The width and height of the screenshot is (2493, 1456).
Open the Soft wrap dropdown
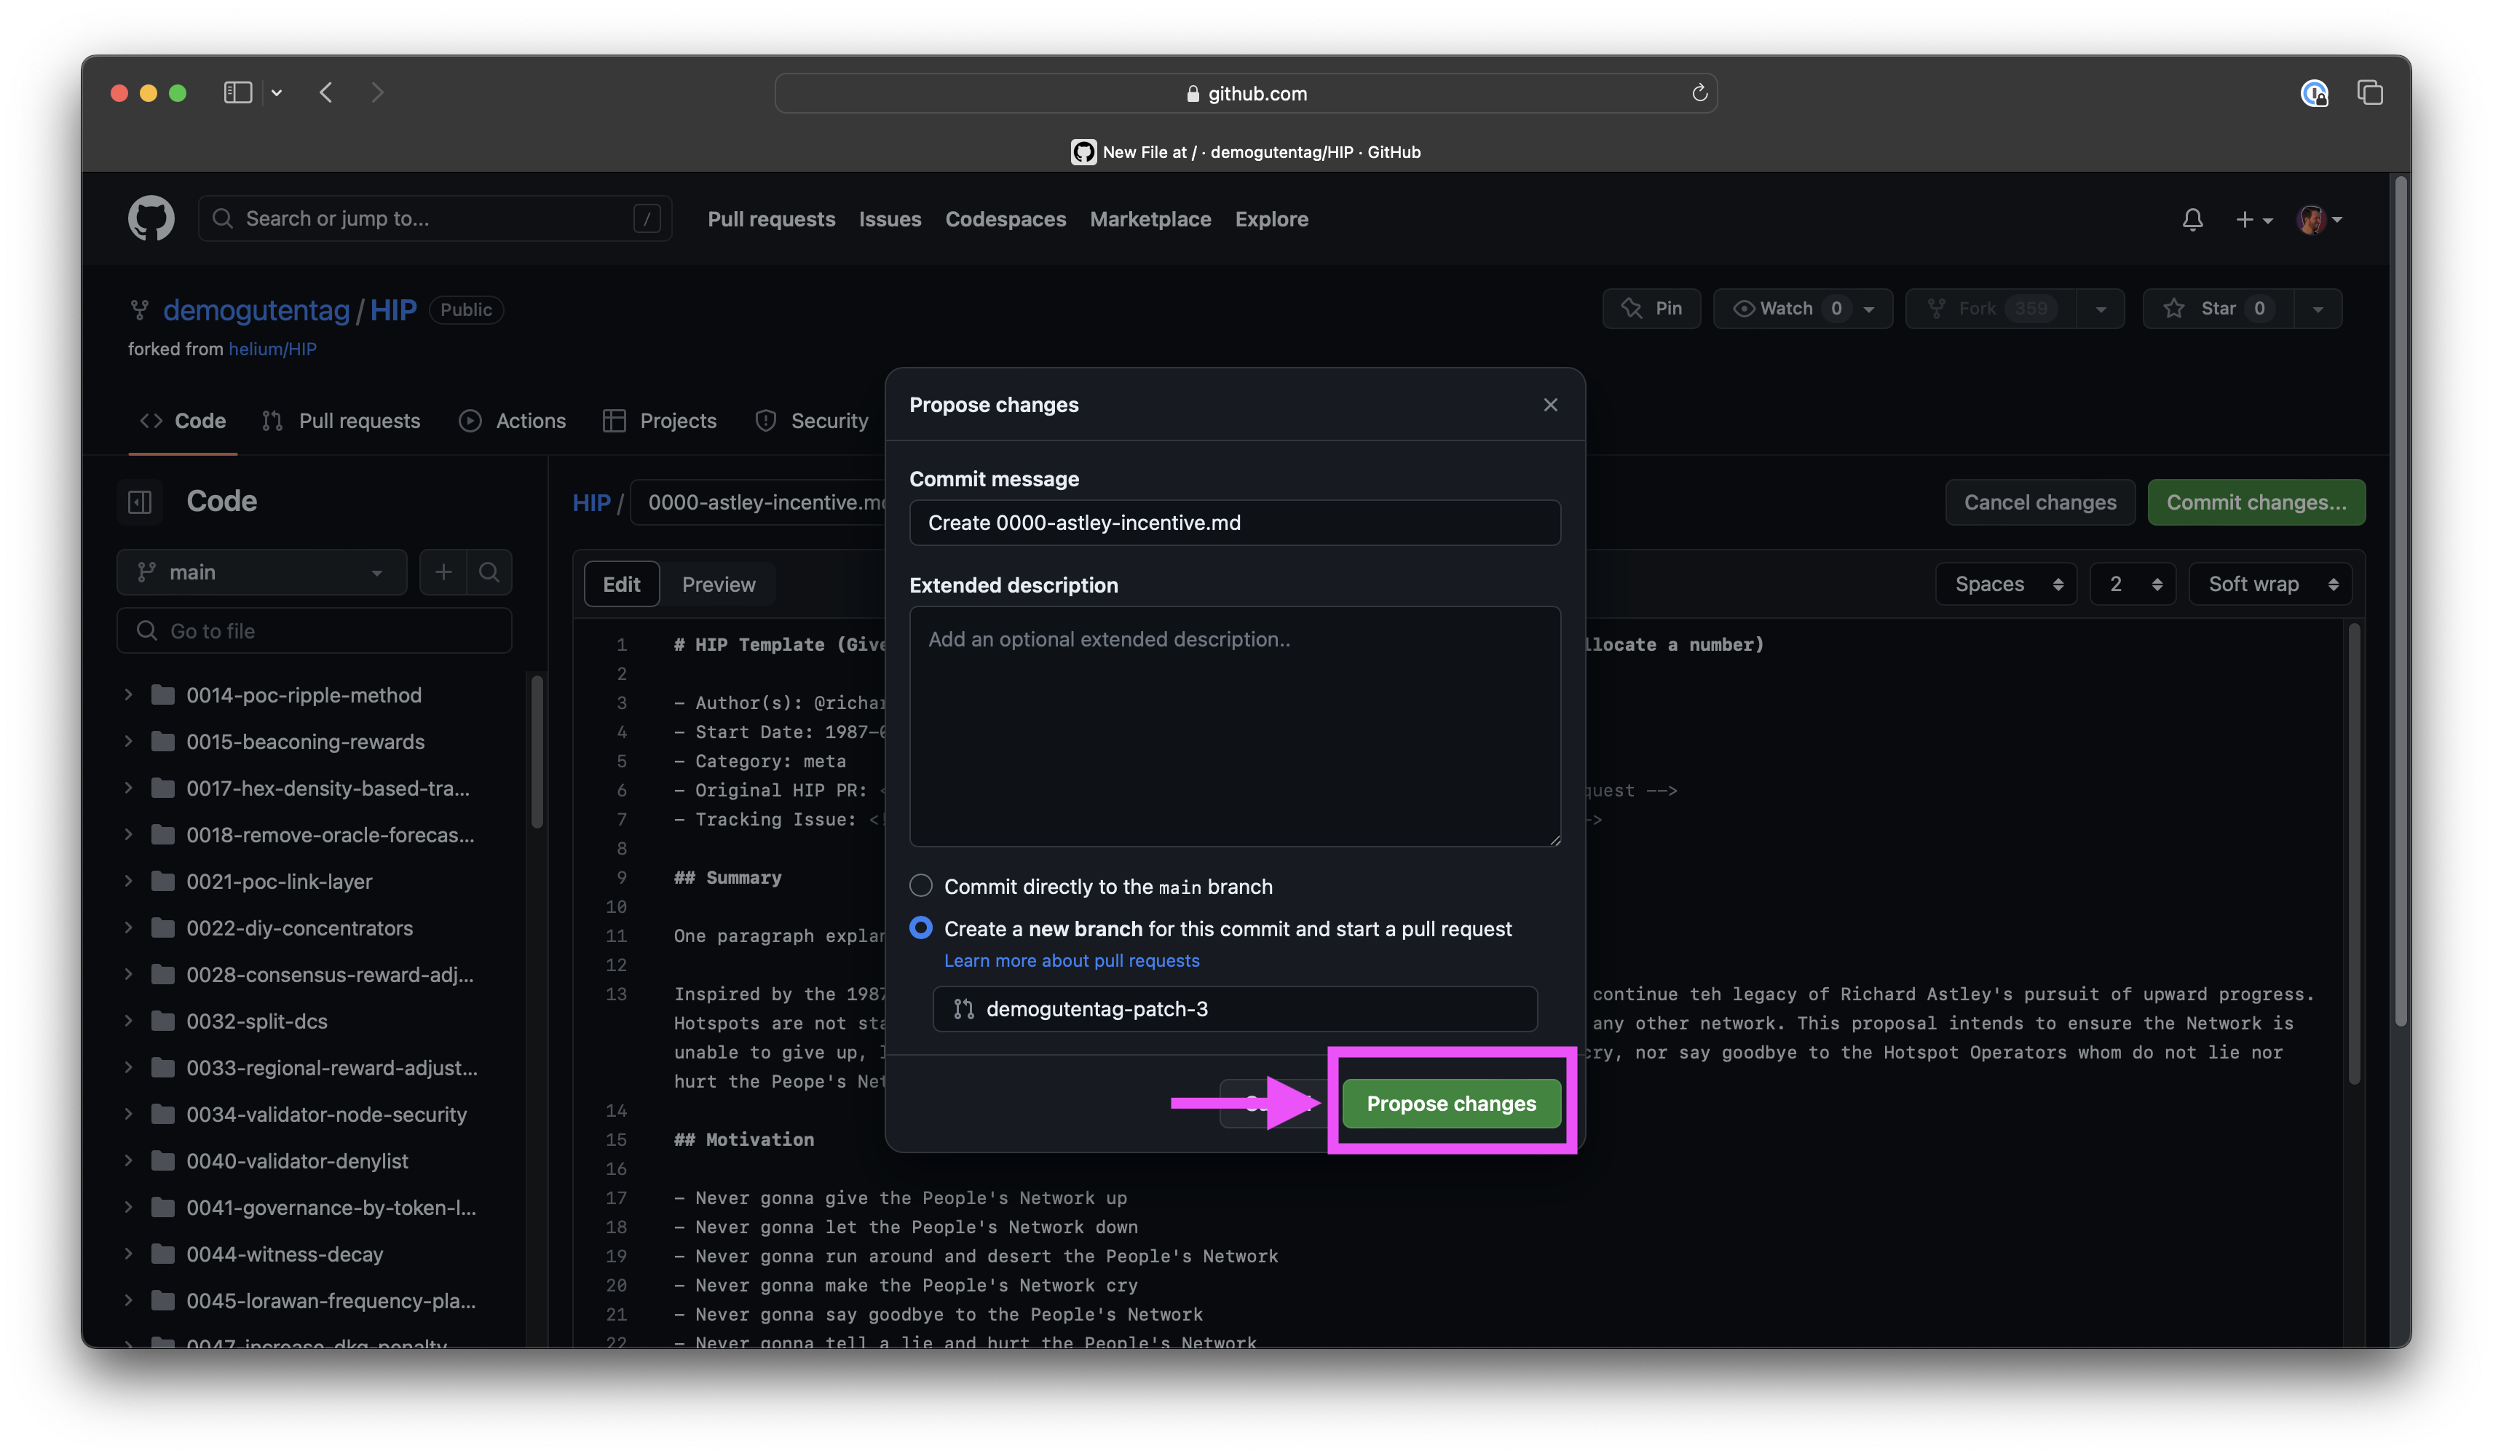pos(2270,585)
